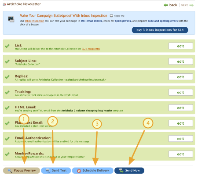Go back to the previous step

[173, 5]
